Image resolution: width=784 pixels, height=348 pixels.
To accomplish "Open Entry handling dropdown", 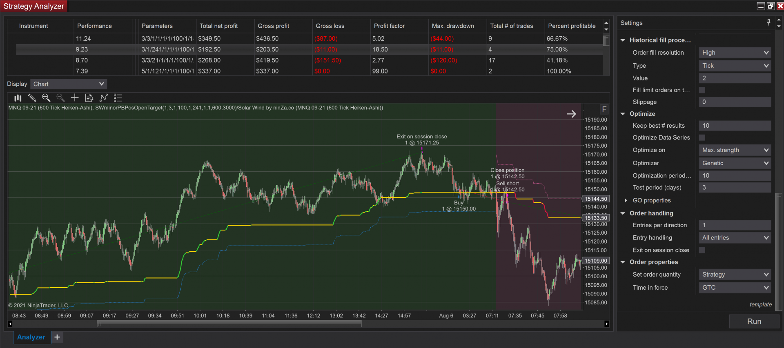I will [x=735, y=238].
